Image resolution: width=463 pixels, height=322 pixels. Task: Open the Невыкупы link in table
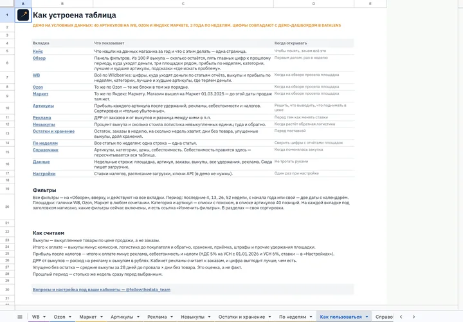pos(44,124)
